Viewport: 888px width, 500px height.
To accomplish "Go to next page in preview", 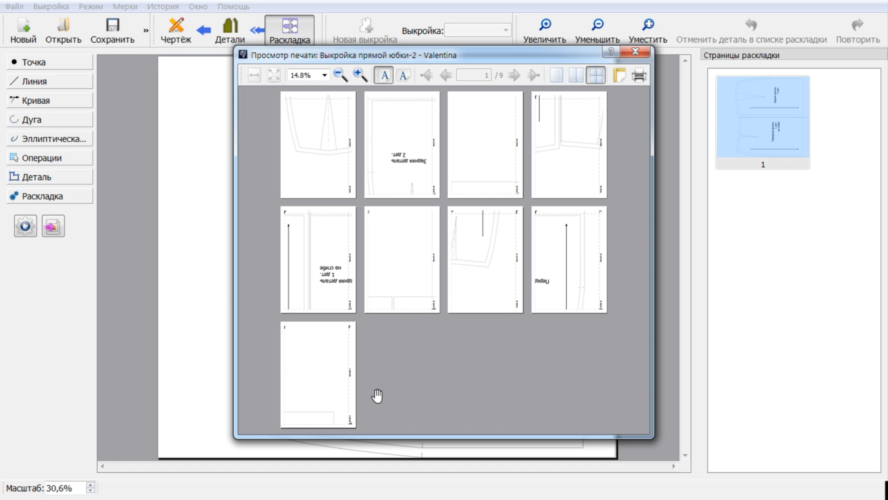I will [x=514, y=75].
